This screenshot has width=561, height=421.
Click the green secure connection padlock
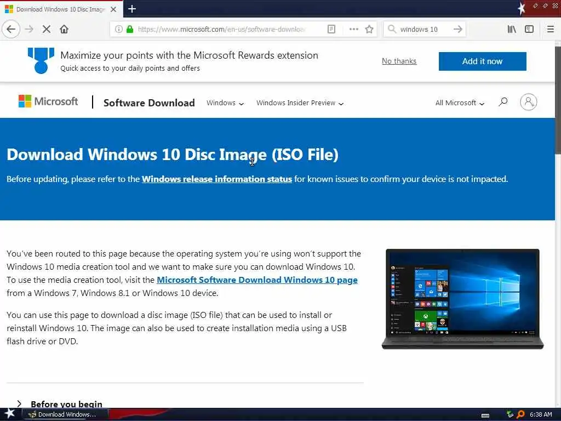pos(130,29)
